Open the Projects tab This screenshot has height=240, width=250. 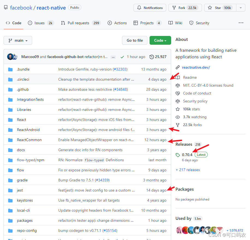147,23
